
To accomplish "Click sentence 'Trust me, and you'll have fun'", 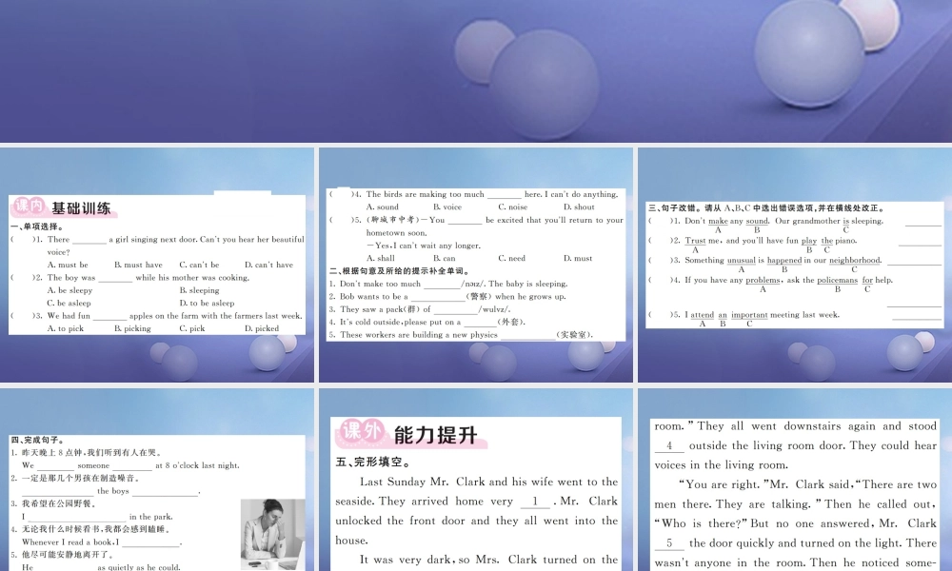I will (x=770, y=240).
